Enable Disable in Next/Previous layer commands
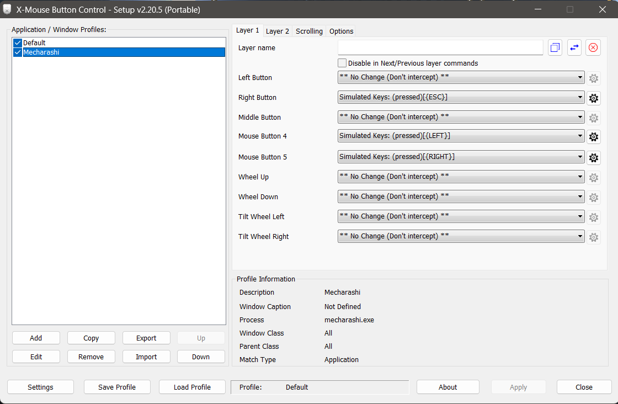 342,63
